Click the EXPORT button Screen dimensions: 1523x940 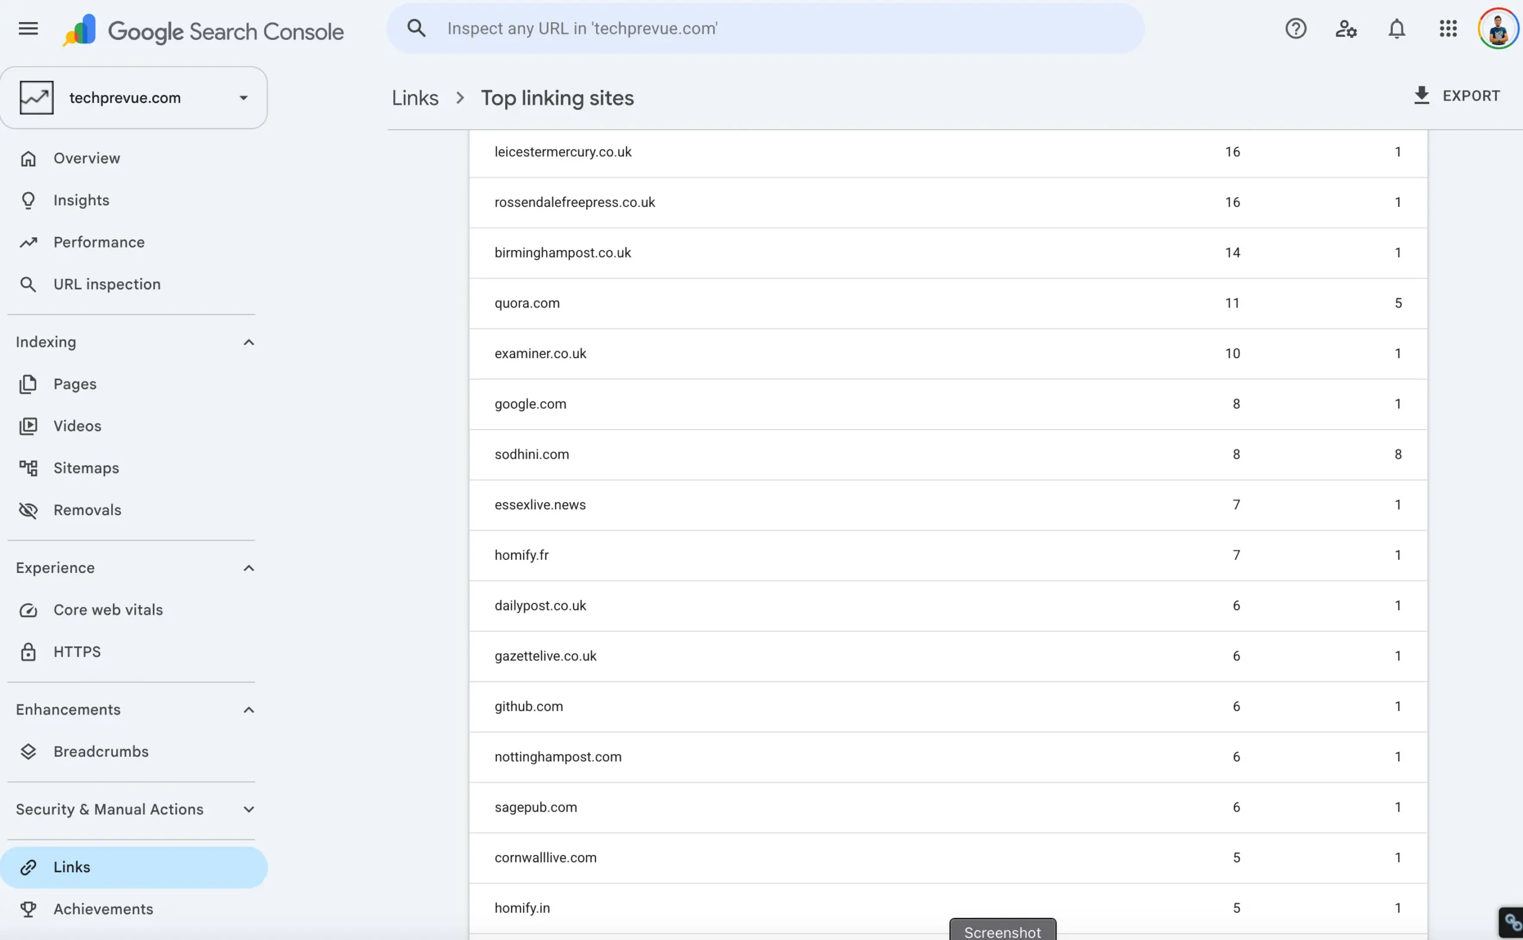1456,95
